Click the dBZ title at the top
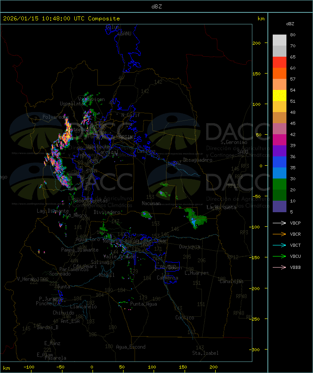 (x=156, y=6)
